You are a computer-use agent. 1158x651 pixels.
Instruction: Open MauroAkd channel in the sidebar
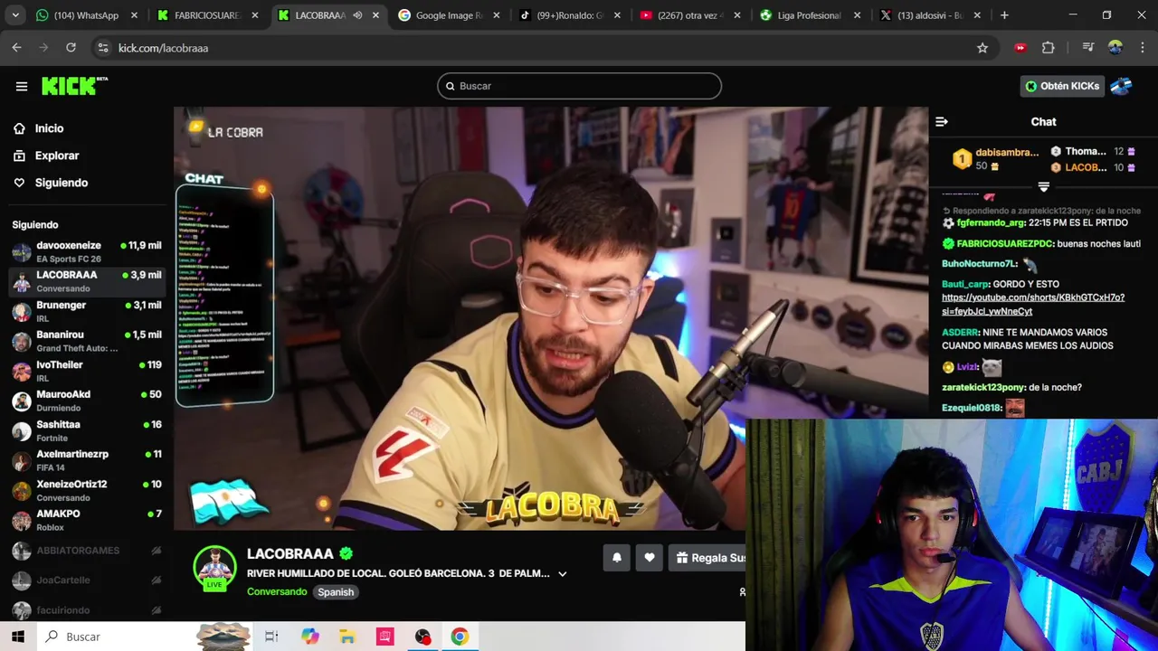(87, 401)
